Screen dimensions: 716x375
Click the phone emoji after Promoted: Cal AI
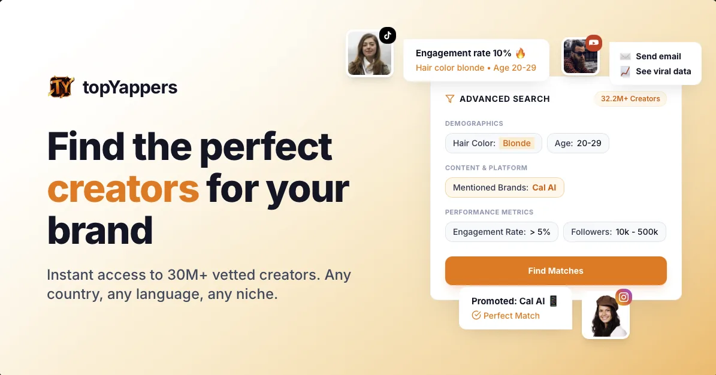click(x=554, y=301)
